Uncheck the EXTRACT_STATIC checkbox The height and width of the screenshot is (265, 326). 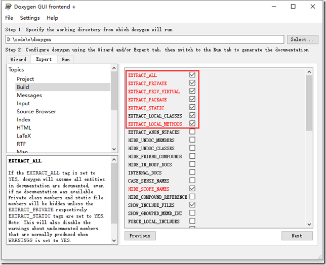tap(192, 107)
